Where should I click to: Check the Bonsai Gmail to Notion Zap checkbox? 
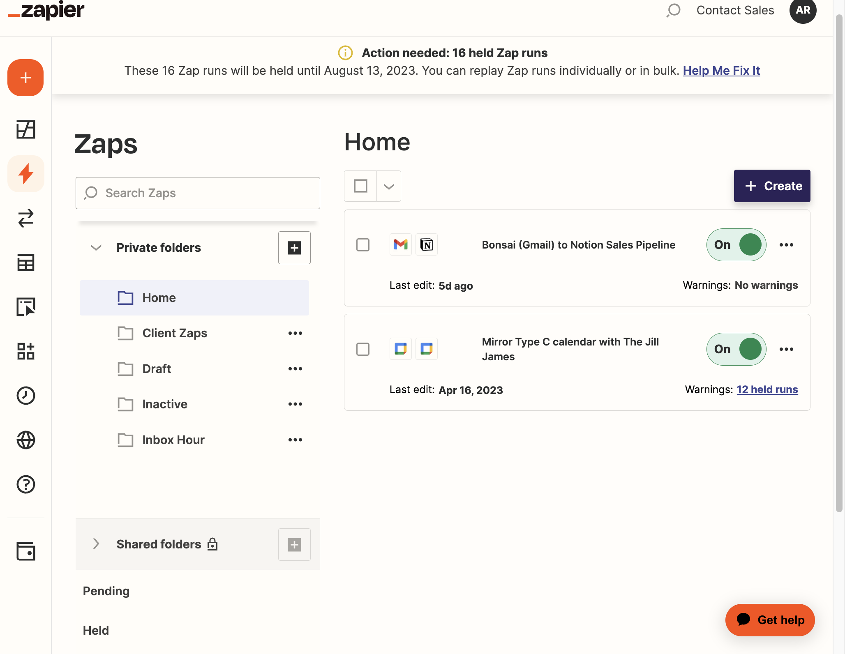click(363, 245)
